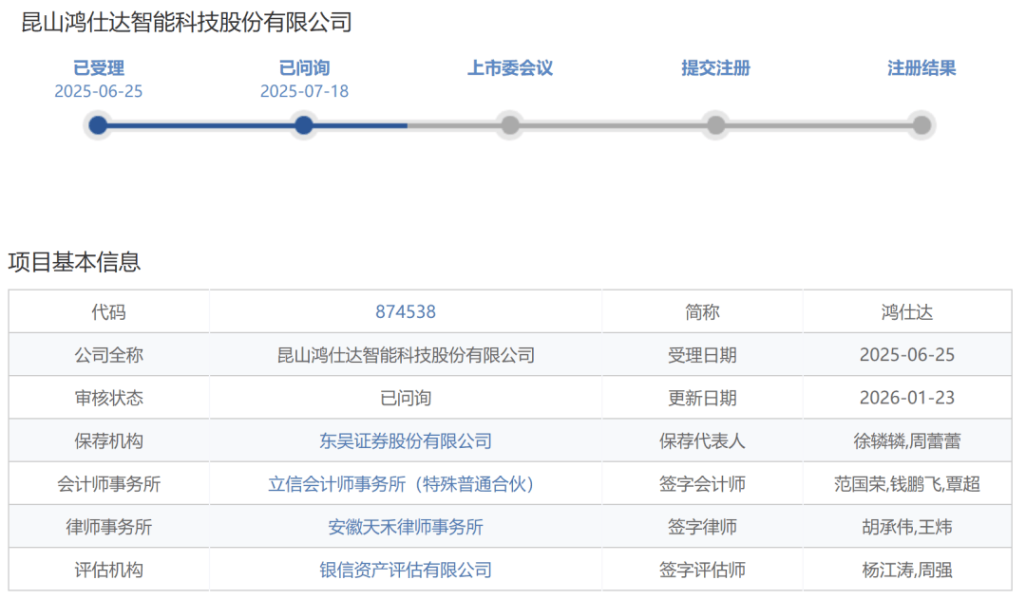This screenshot has width=1026, height=599.
Task: Select the 已问询 stage label
Action: 304,68
